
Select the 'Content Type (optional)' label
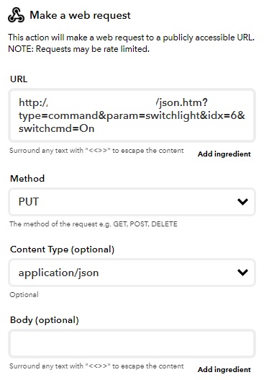pyautogui.click(x=62, y=249)
